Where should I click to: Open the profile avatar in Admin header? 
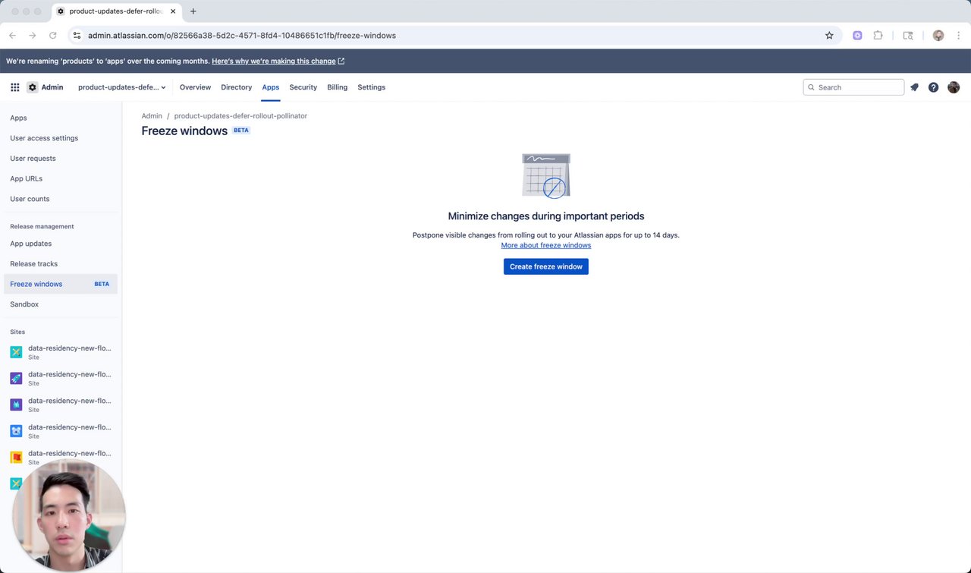click(x=954, y=87)
